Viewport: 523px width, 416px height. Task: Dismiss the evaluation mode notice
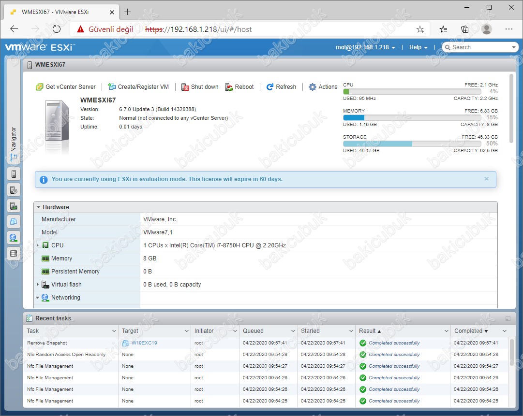[487, 179]
